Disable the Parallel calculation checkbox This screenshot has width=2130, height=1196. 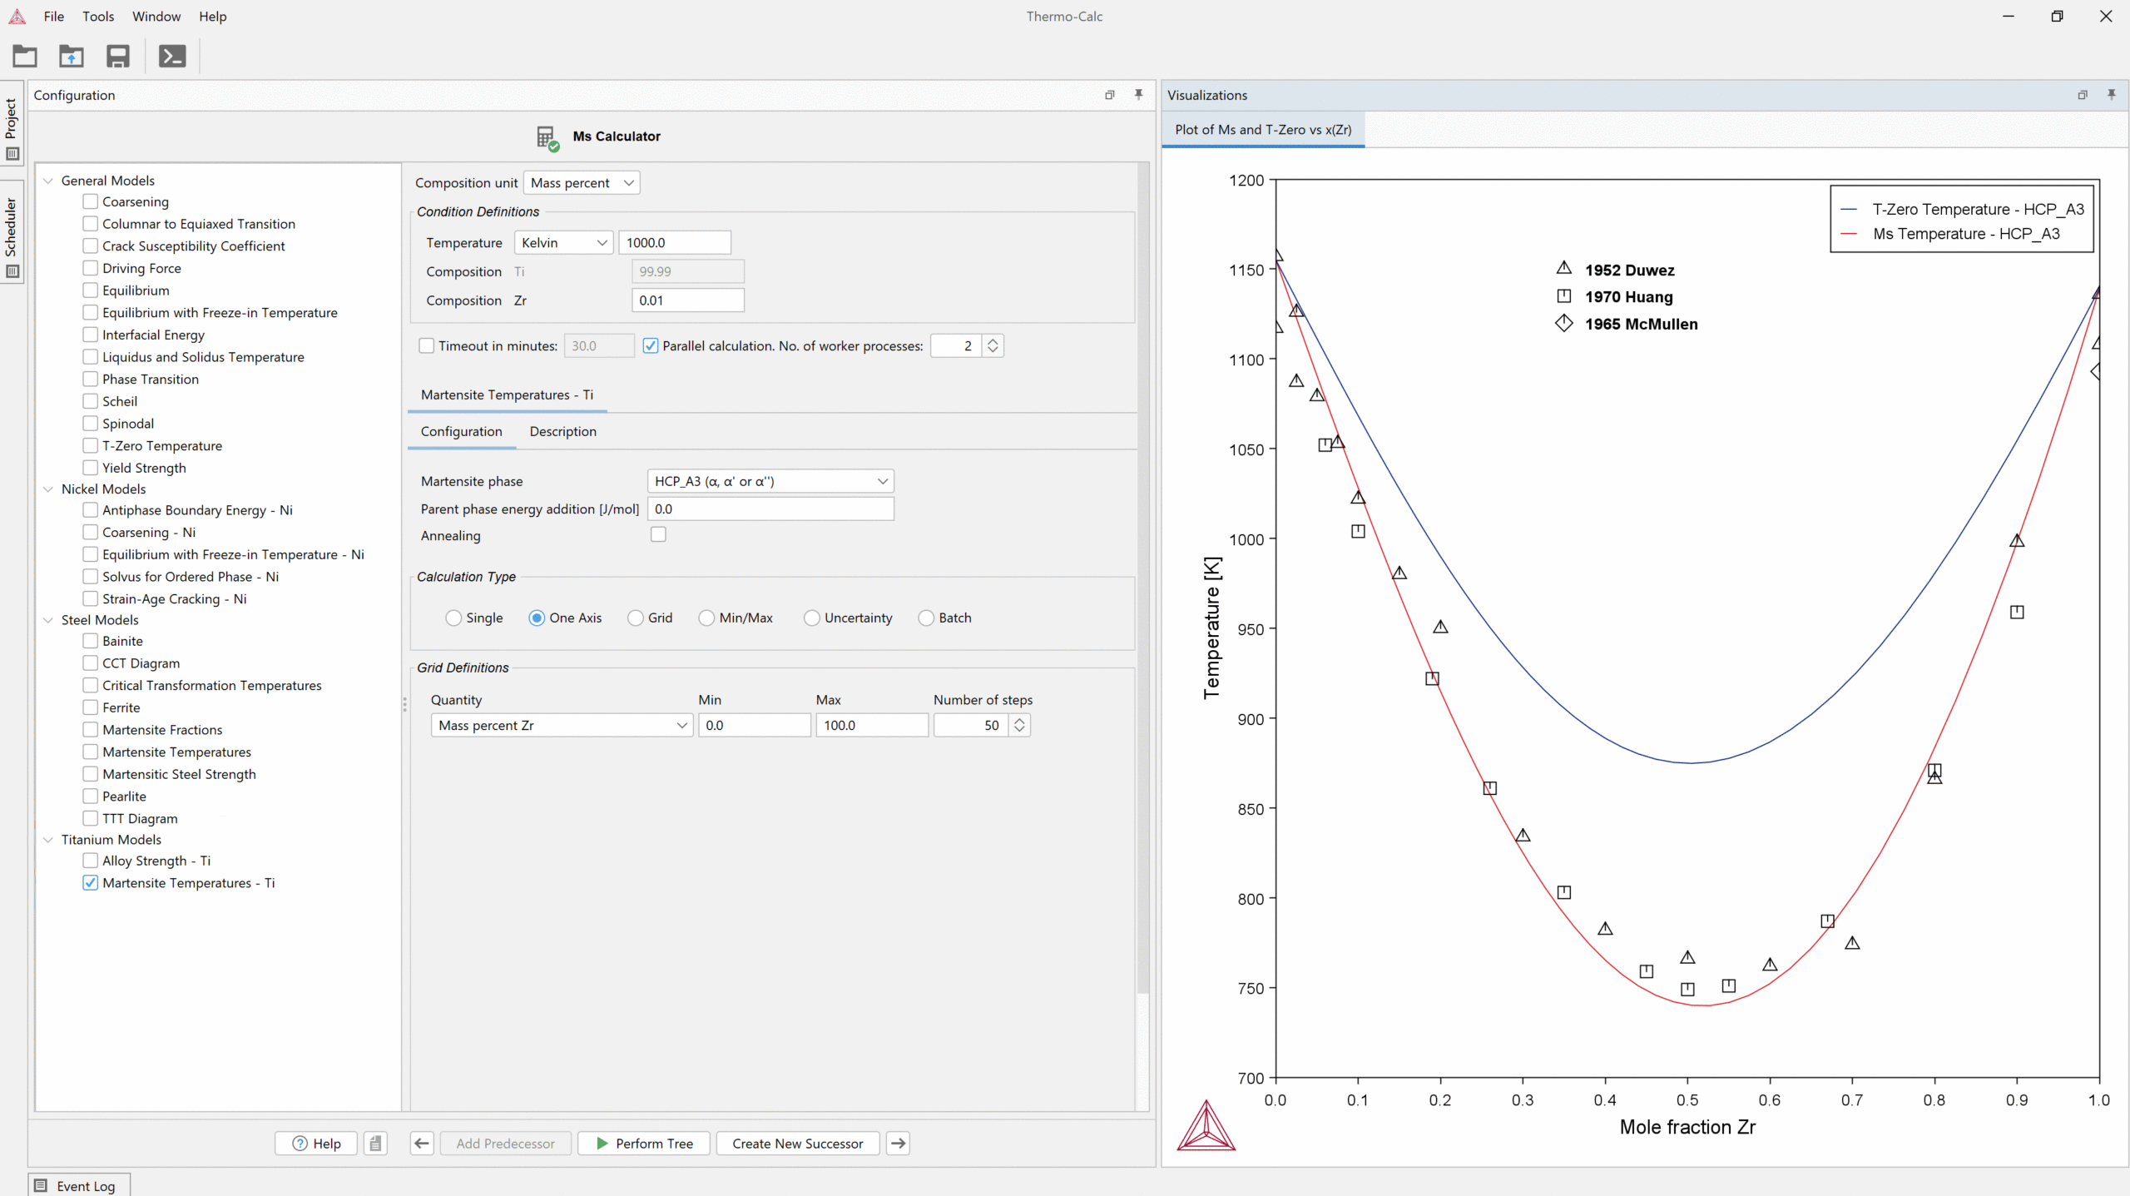651,345
